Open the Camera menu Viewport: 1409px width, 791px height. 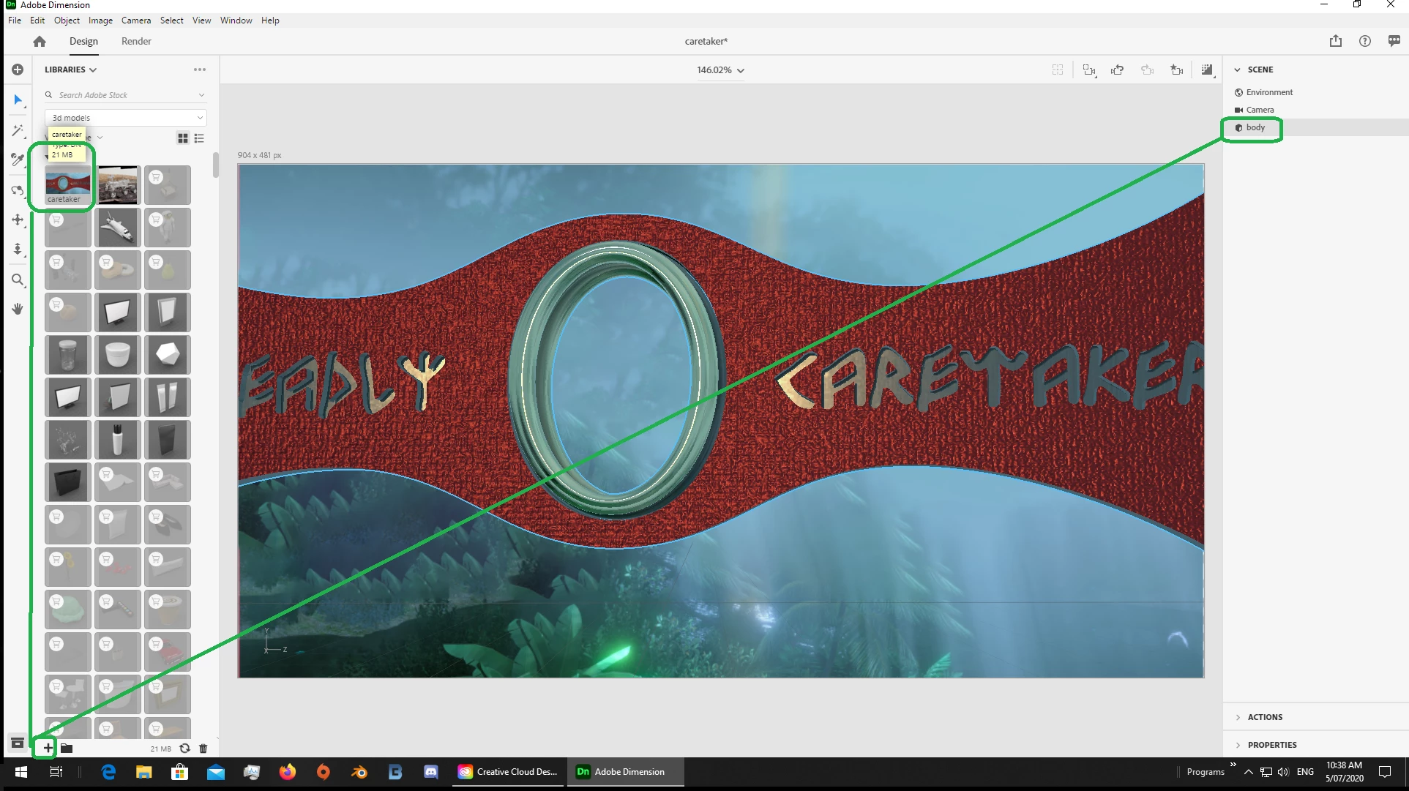point(135,20)
